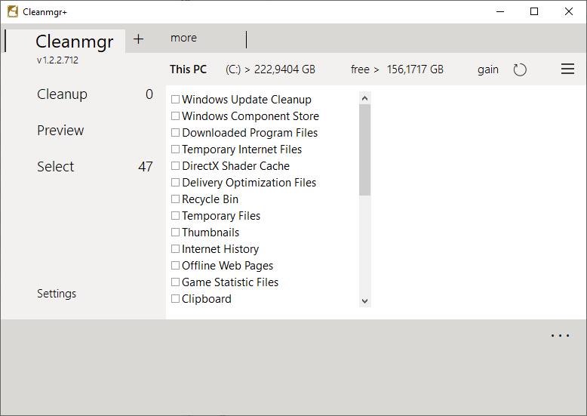Open the hamburger menu icon
This screenshot has height=416, width=587.
pyautogui.click(x=567, y=69)
